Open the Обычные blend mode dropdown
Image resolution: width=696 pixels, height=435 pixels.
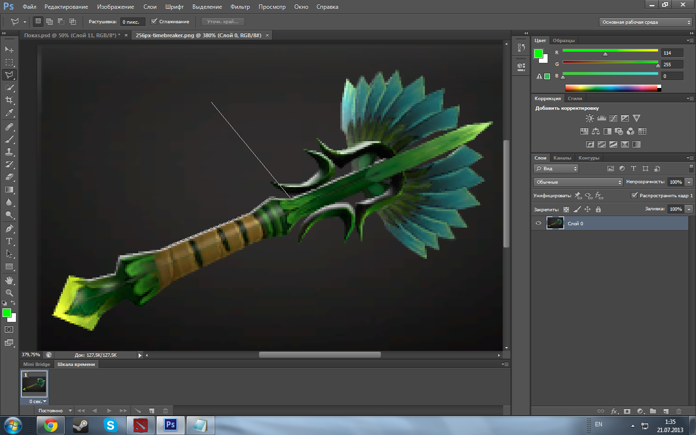coord(578,182)
